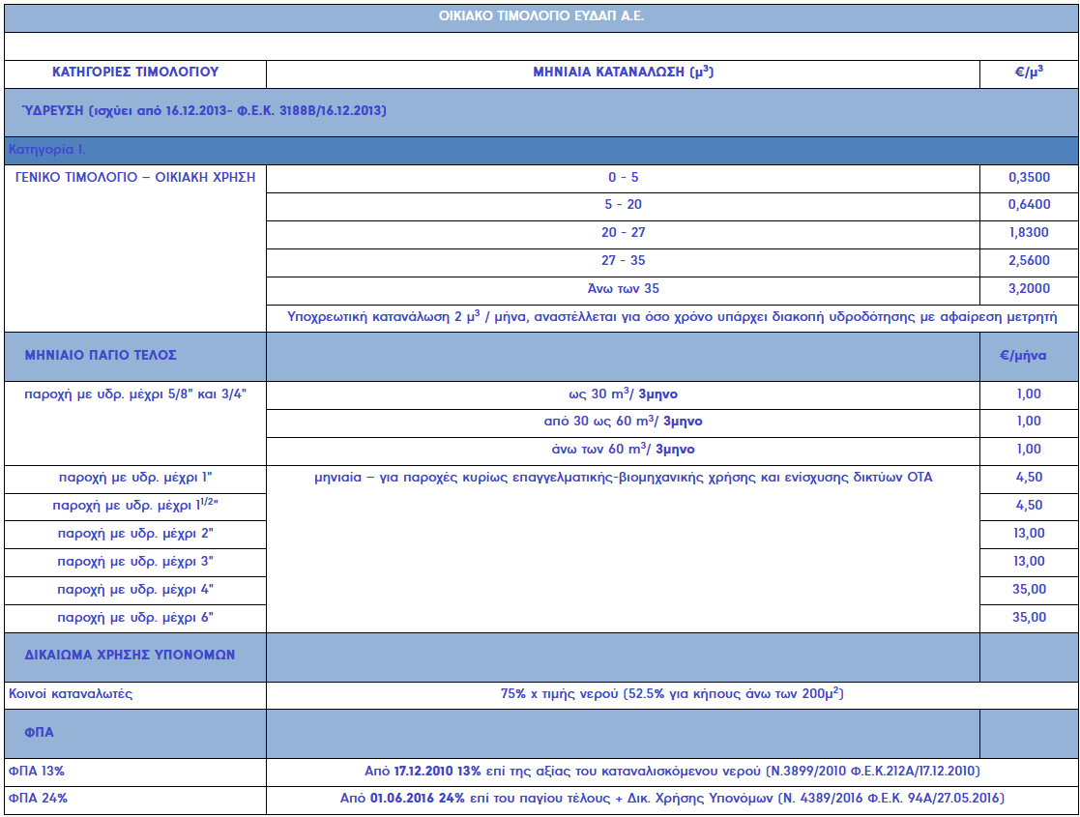Select the price value 2,5600
Viewport: 1080px width, 817px height.
(x=1029, y=261)
